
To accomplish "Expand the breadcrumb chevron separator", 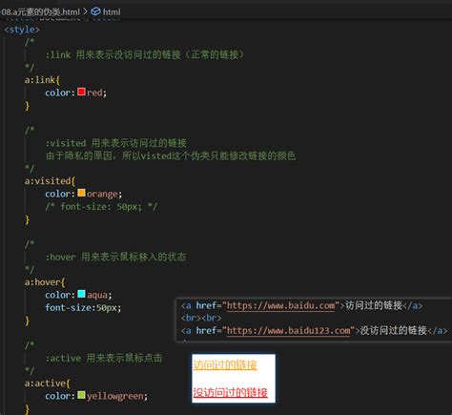I will [x=85, y=11].
